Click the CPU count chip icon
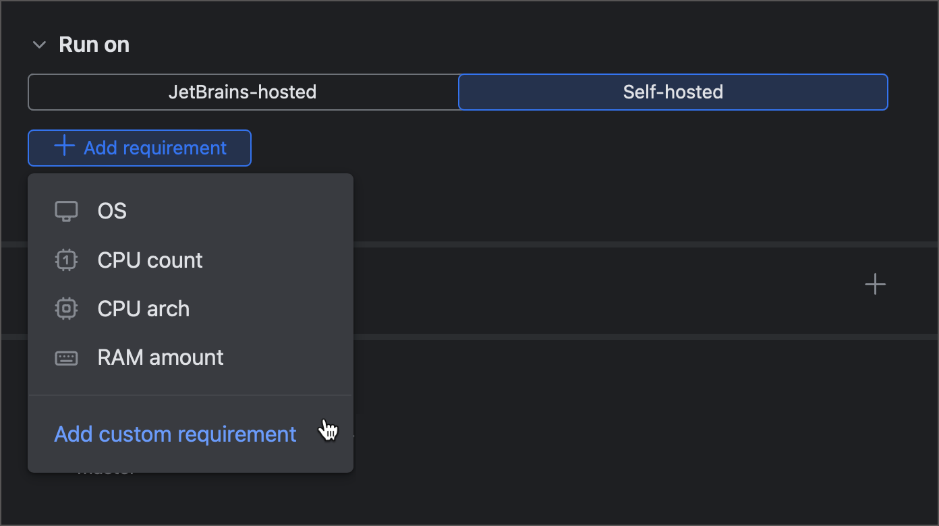The image size is (939, 526). [66, 260]
